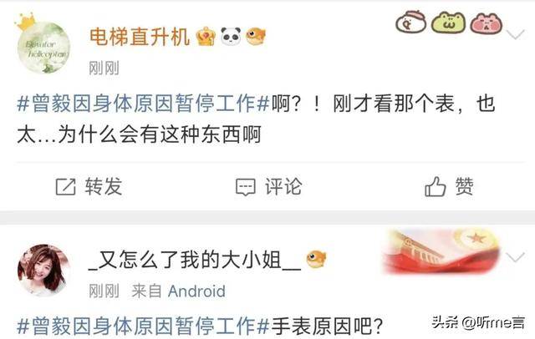Expand the first post's chevron menu
The height and width of the screenshot is (339, 535).
515,34
